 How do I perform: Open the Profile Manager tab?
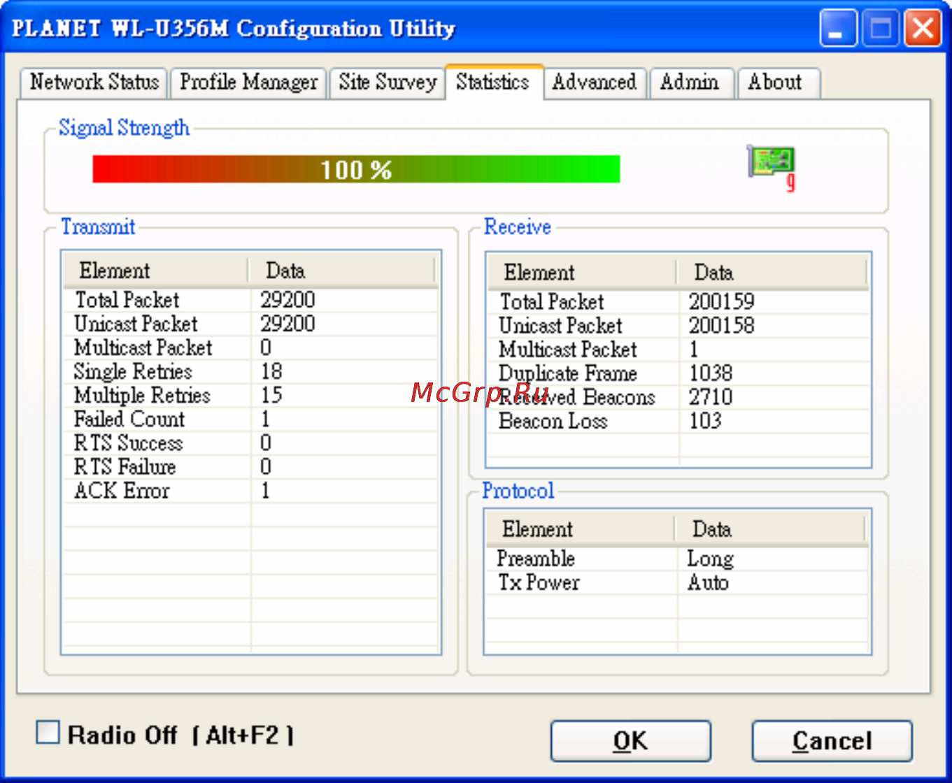(248, 82)
